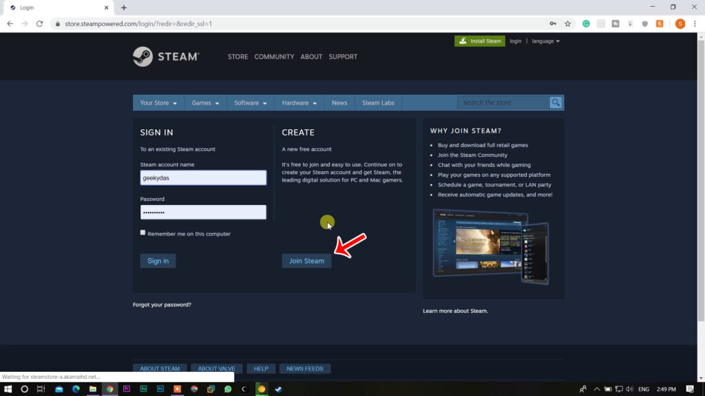Image resolution: width=705 pixels, height=396 pixels.
Task: Open Chrome's three-dot menu
Action: coord(695,24)
